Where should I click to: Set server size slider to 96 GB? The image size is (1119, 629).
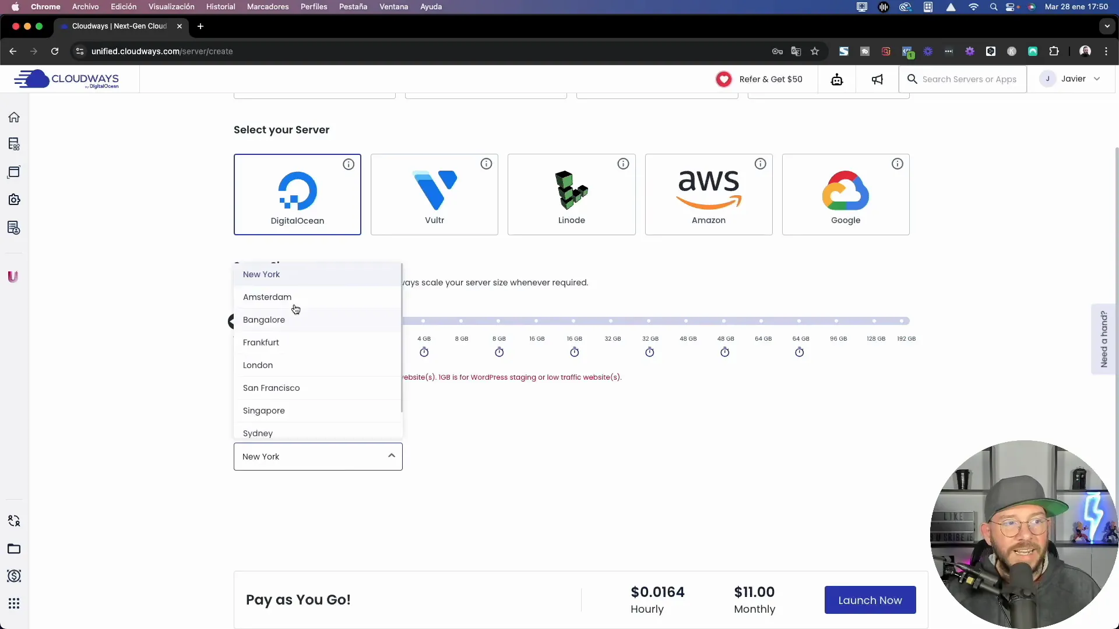coord(836,321)
